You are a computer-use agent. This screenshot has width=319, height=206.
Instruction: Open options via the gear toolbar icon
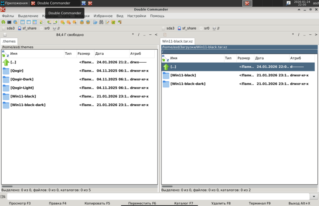point(15,22)
